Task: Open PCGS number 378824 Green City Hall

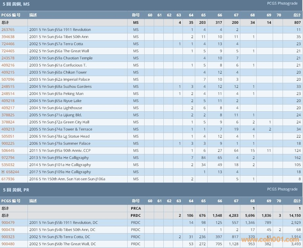Action: [x=8, y=122]
